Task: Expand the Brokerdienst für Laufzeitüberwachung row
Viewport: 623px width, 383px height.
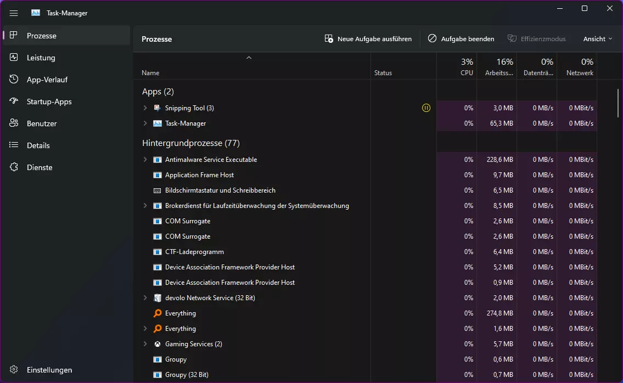Action: click(145, 205)
